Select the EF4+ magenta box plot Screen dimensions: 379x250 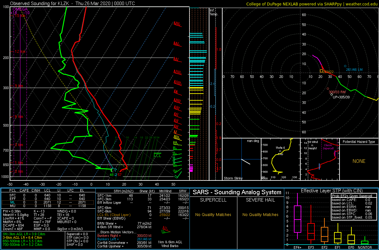pyautogui.click(x=297, y=216)
